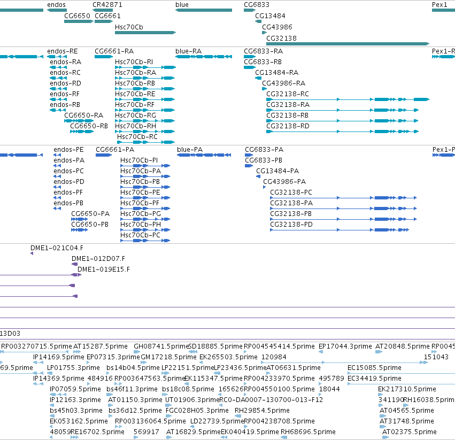The image size is (455, 440).
Task: Select transcript Hsc70Cb-RB
Action: point(135,83)
